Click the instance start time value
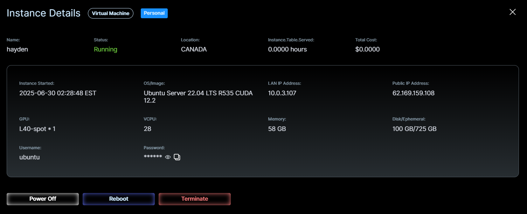Viewport: 527px width, 214px height. tap(58, 93)
